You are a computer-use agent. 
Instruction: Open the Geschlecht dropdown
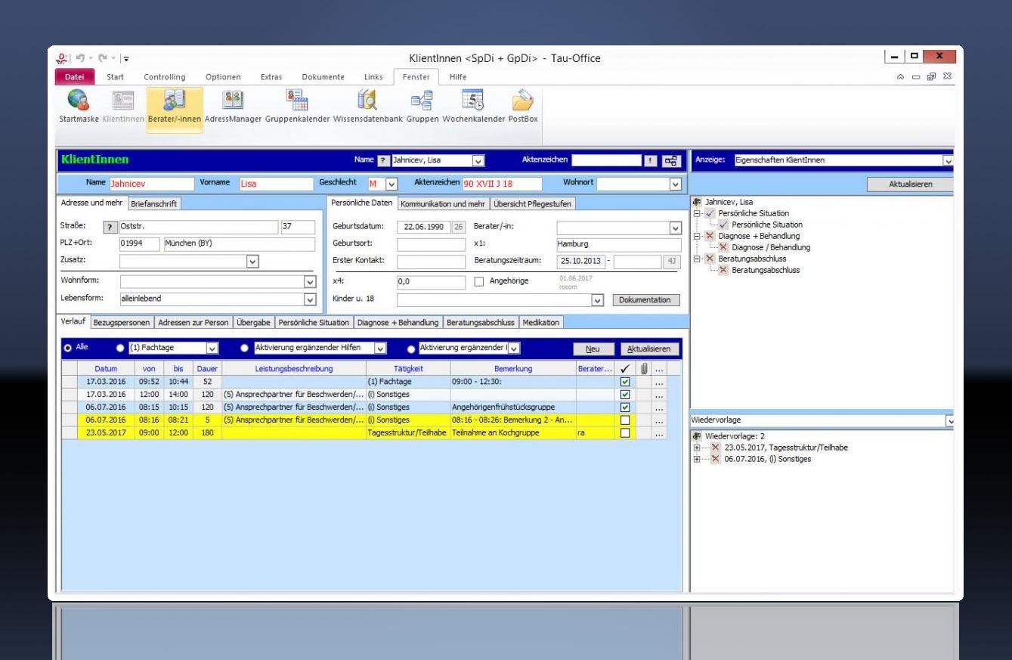[x=391, y=184]
